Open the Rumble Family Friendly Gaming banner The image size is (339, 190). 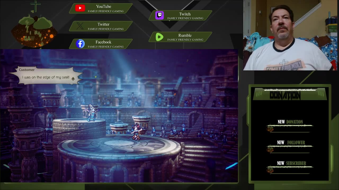point(180,37)
